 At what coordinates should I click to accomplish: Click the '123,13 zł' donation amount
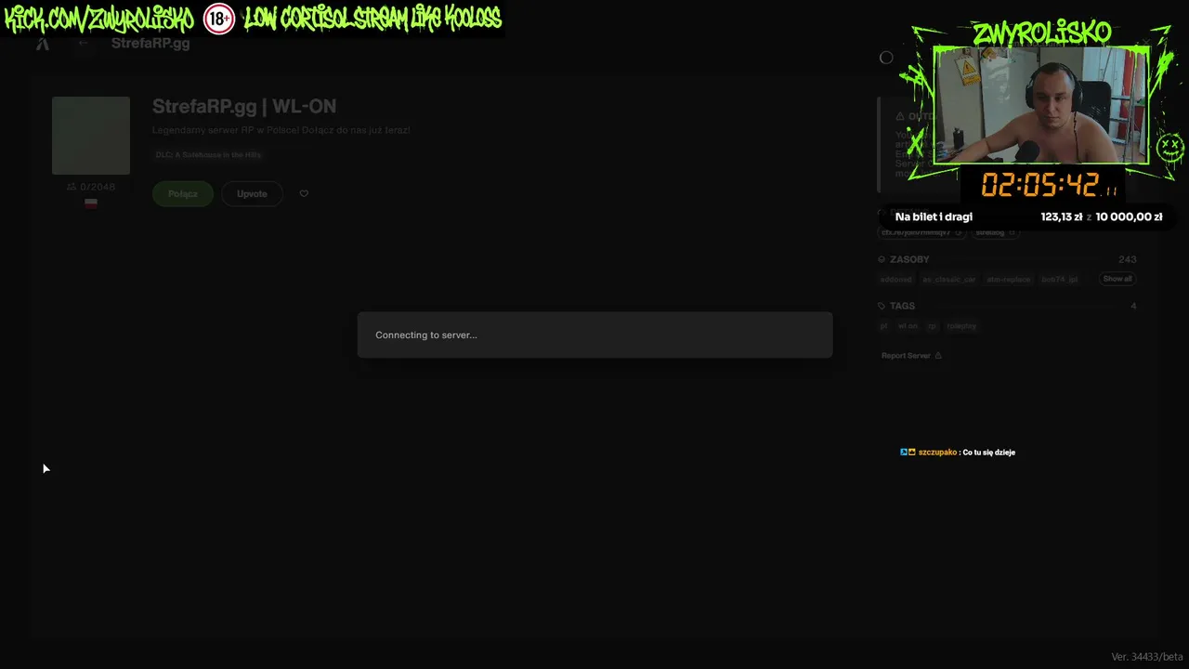click(x=1062, y=216)
